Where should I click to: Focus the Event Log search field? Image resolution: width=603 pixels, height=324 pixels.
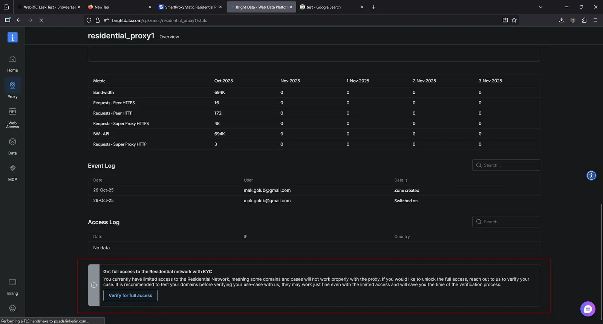(506, 165)
